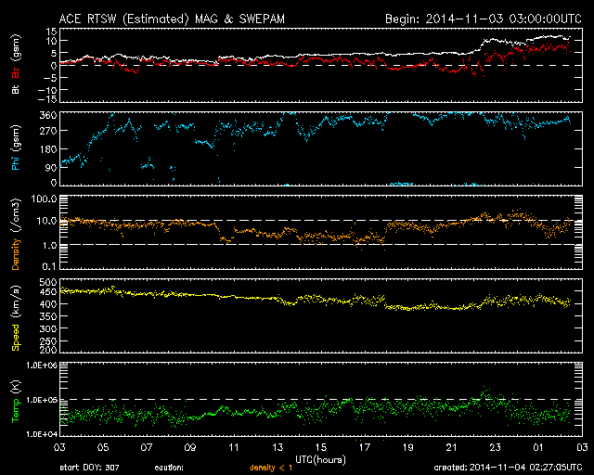Click the '-15' tick on the Bt Bz axis
Screen dimensions: 594x475
pyautogui.click(x=47, y=99)
